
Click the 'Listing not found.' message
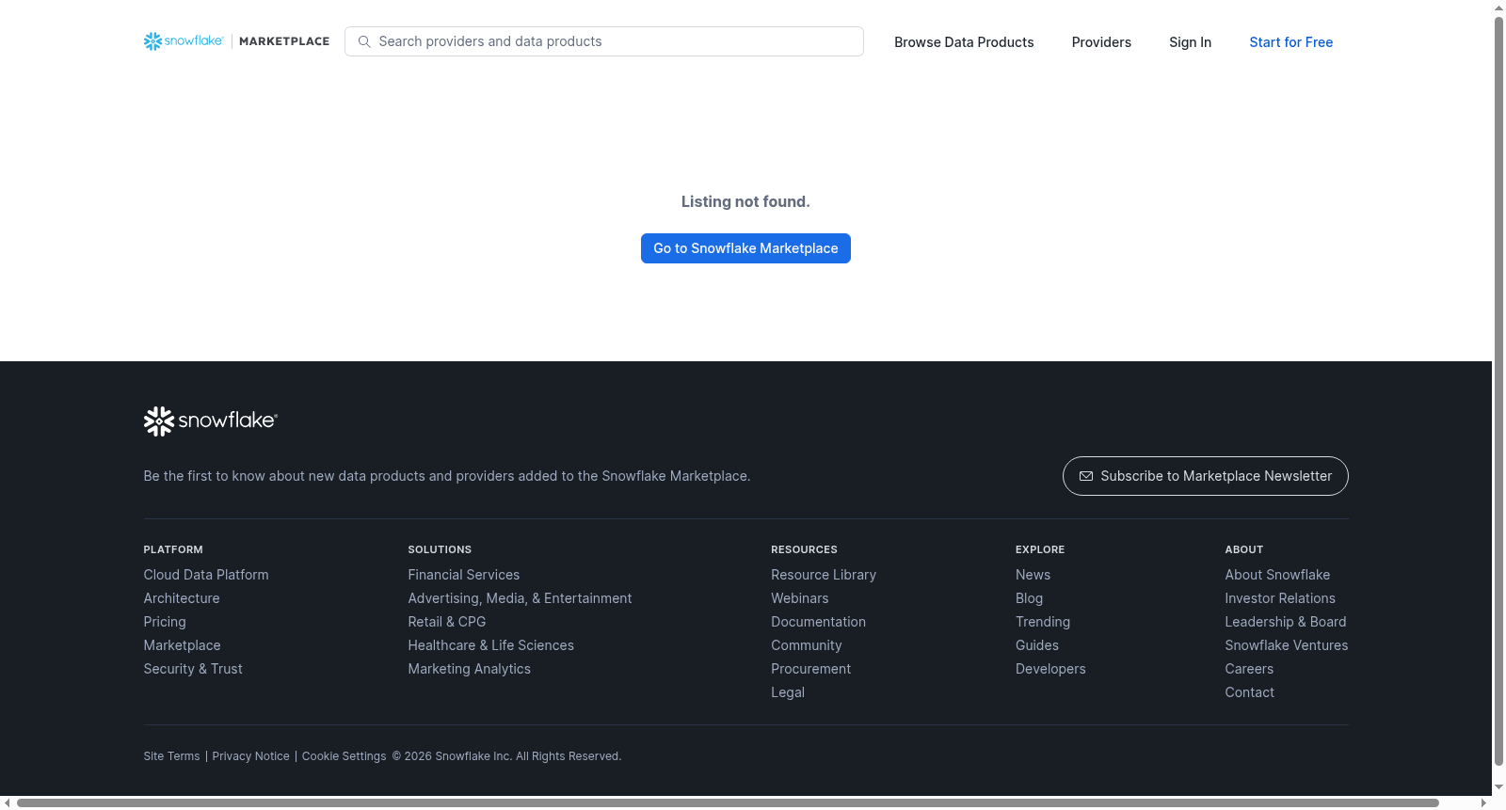[745, 201]
